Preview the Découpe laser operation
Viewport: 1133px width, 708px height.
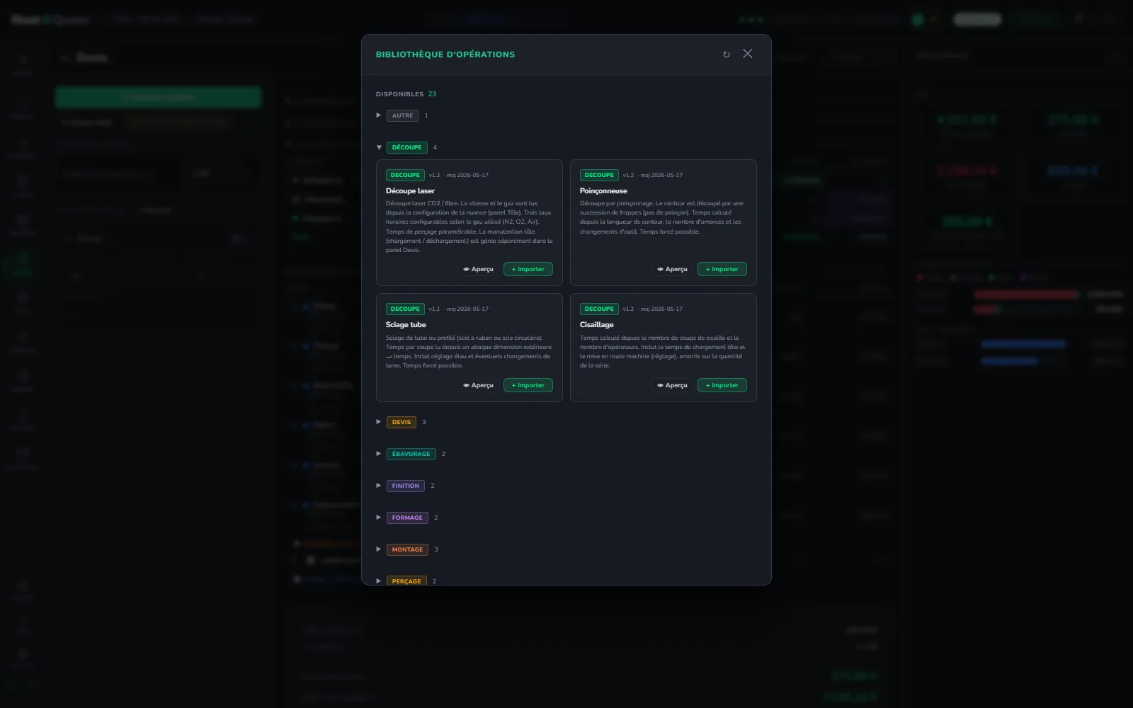[478, 269]
